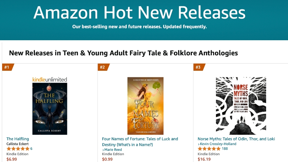
Task: Click the $6.99 price
Action: 12,159
